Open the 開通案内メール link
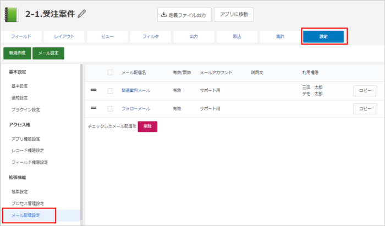Screen dimensions: 385x226 (x=136, y=91)
